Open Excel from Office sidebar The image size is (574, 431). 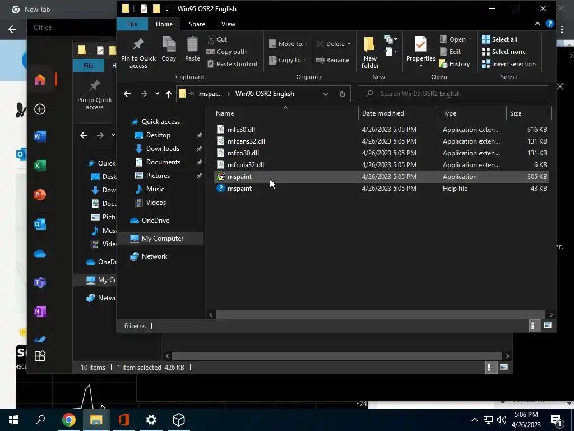(40, 166)
